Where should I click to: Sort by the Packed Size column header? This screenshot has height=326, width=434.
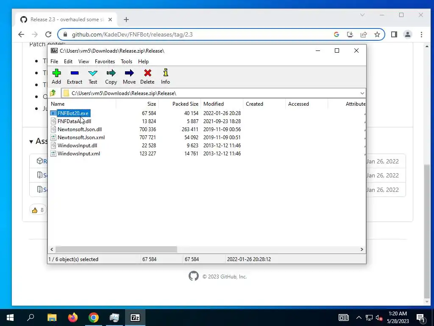[x=180, y=104]
